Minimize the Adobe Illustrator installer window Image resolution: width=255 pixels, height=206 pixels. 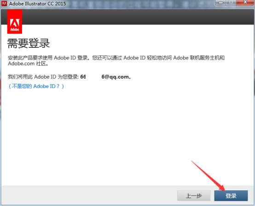tap(221, 3)
